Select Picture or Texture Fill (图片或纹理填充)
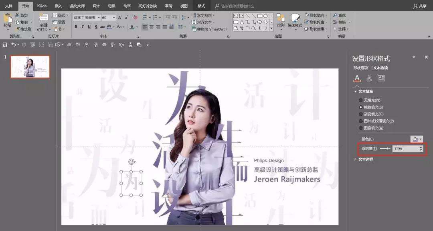This screenshot has height=231, width=433. point(361,121)
